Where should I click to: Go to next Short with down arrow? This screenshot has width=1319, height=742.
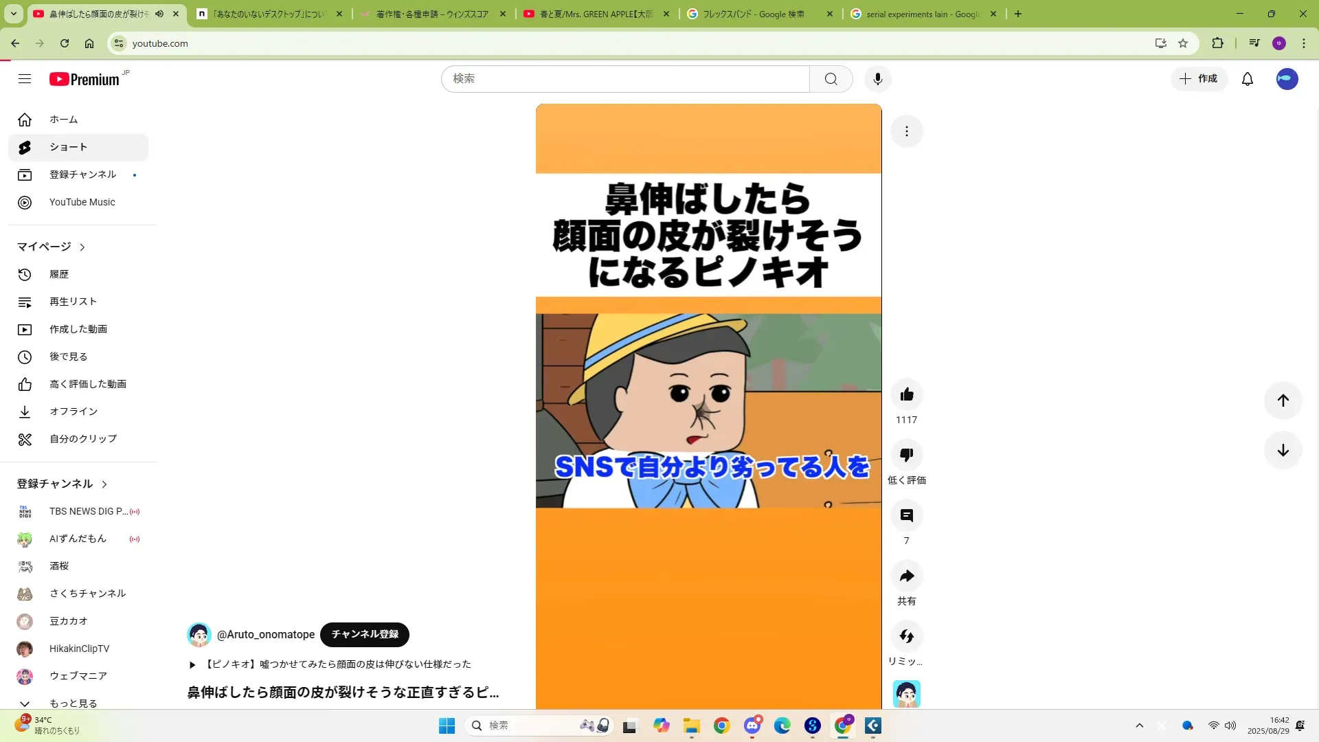pyautogui.click(x=1283, y=451)
